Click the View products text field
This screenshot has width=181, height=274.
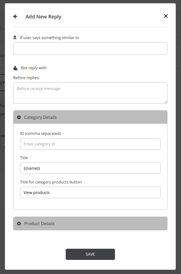coord(90,192)
